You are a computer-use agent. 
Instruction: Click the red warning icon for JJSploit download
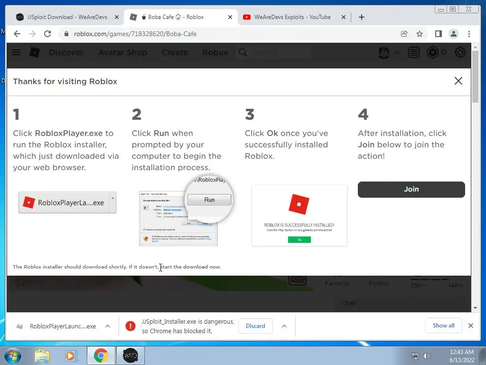pyautogui.click(x=131, y=326)
